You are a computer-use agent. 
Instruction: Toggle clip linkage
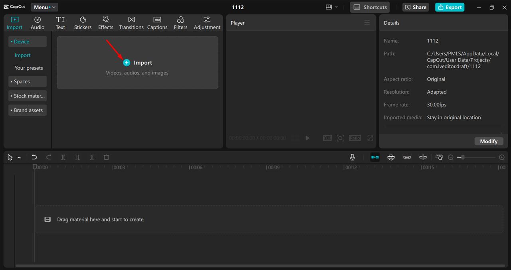click(407, 157)
